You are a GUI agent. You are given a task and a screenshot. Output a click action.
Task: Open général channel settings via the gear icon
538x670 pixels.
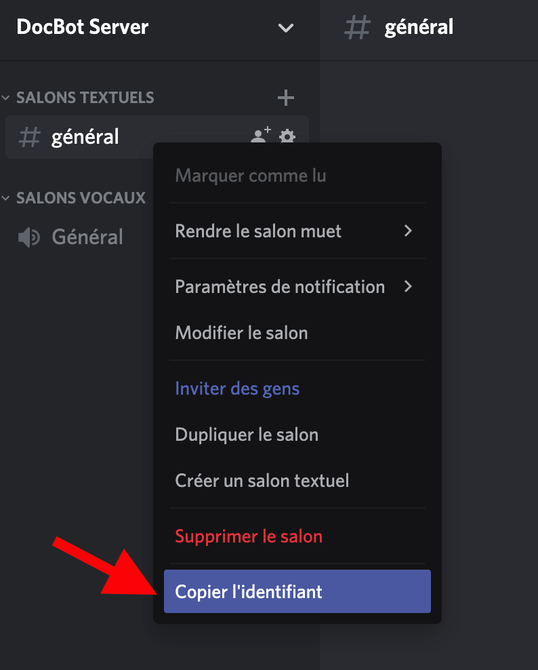287,136
